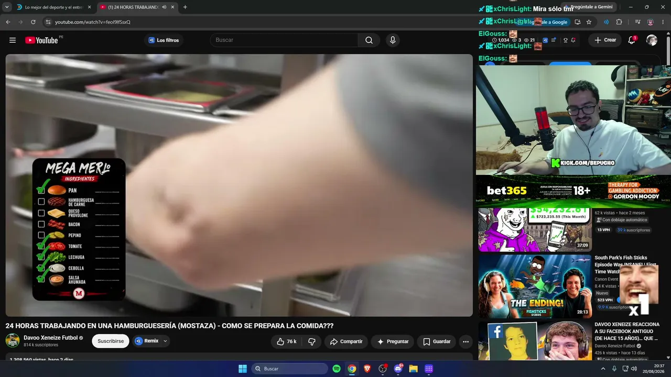Click the Suscribirse button

tap(111, 341)
